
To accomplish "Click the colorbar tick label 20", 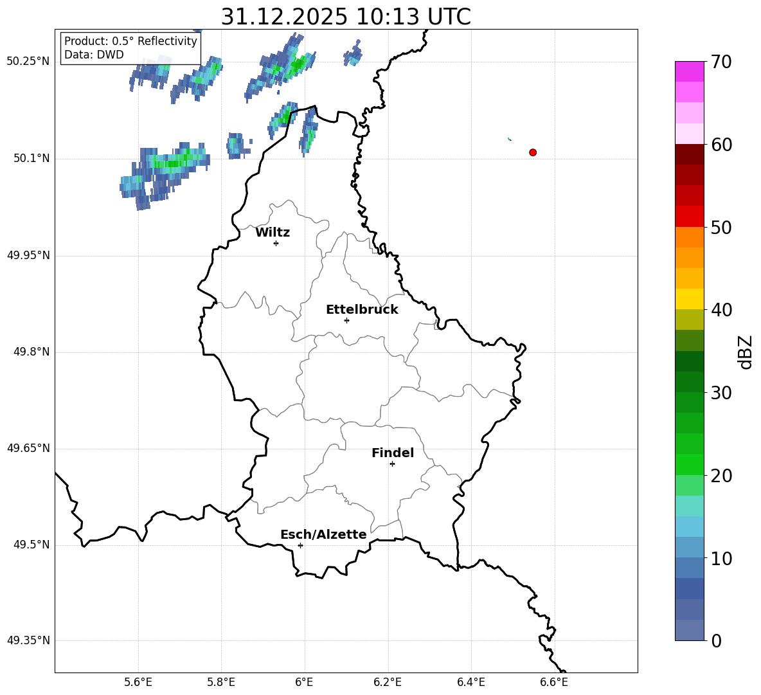I will coord(721,476).
